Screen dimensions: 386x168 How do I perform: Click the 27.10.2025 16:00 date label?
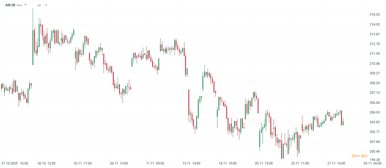pos(15,163)
